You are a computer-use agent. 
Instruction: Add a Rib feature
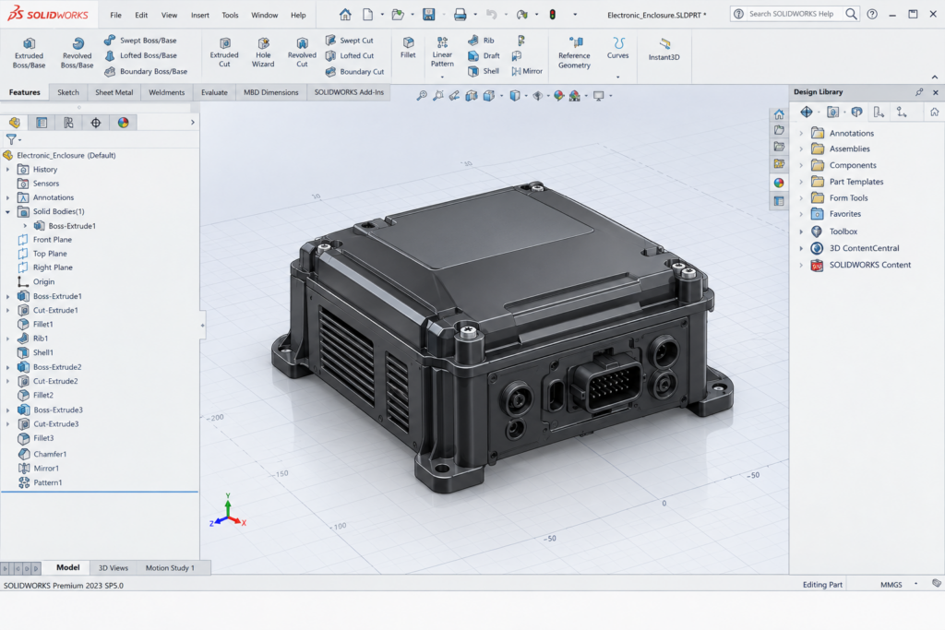[481, 41]
